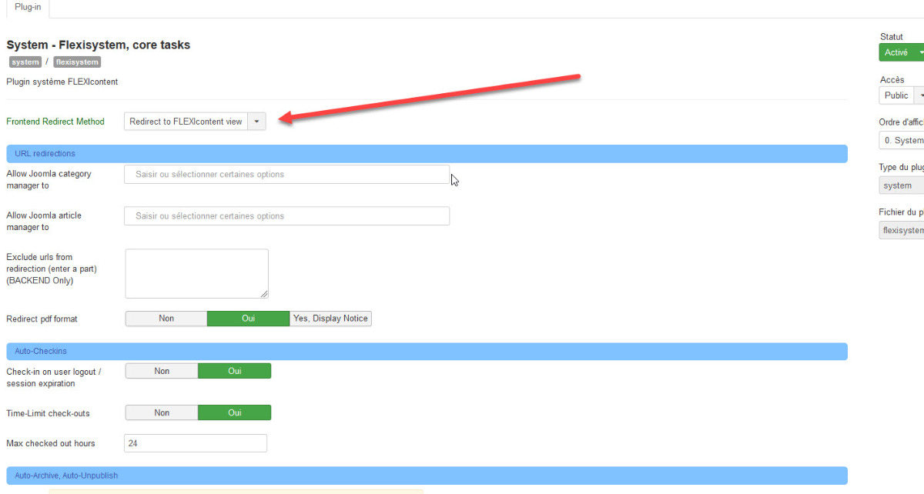Focus the 'Allow Joomla category manager to' field
The height and width of the screenshot is (494, 924).
tap(286, 175)
